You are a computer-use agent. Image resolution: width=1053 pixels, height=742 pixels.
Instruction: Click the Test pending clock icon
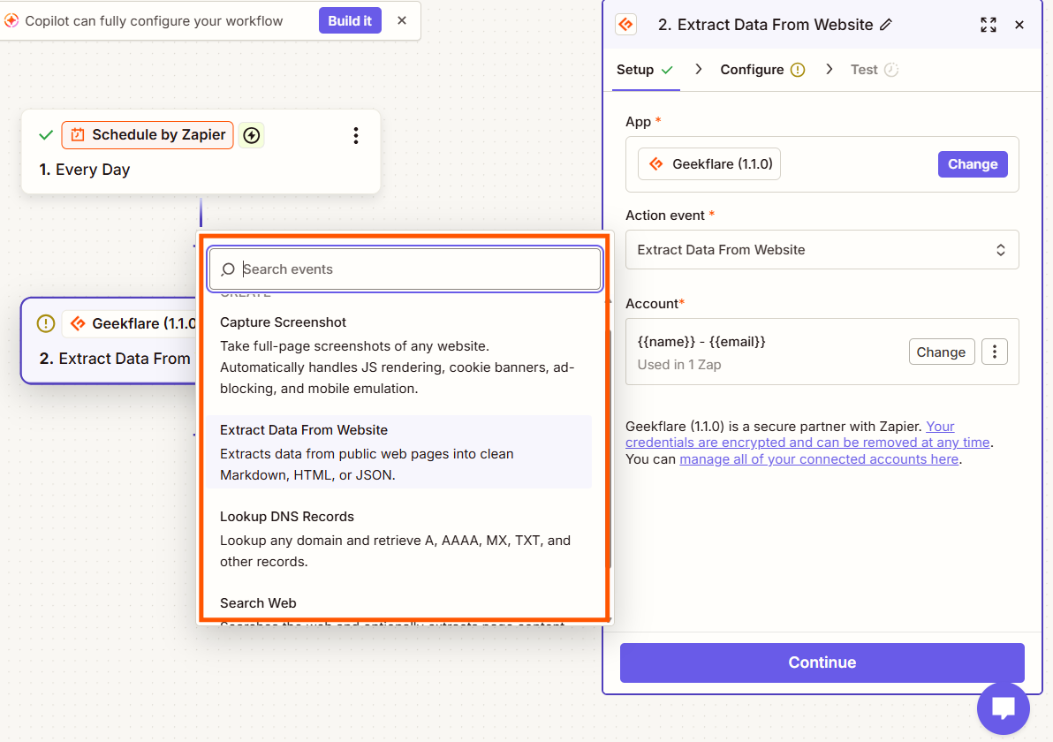coord(891,70)
